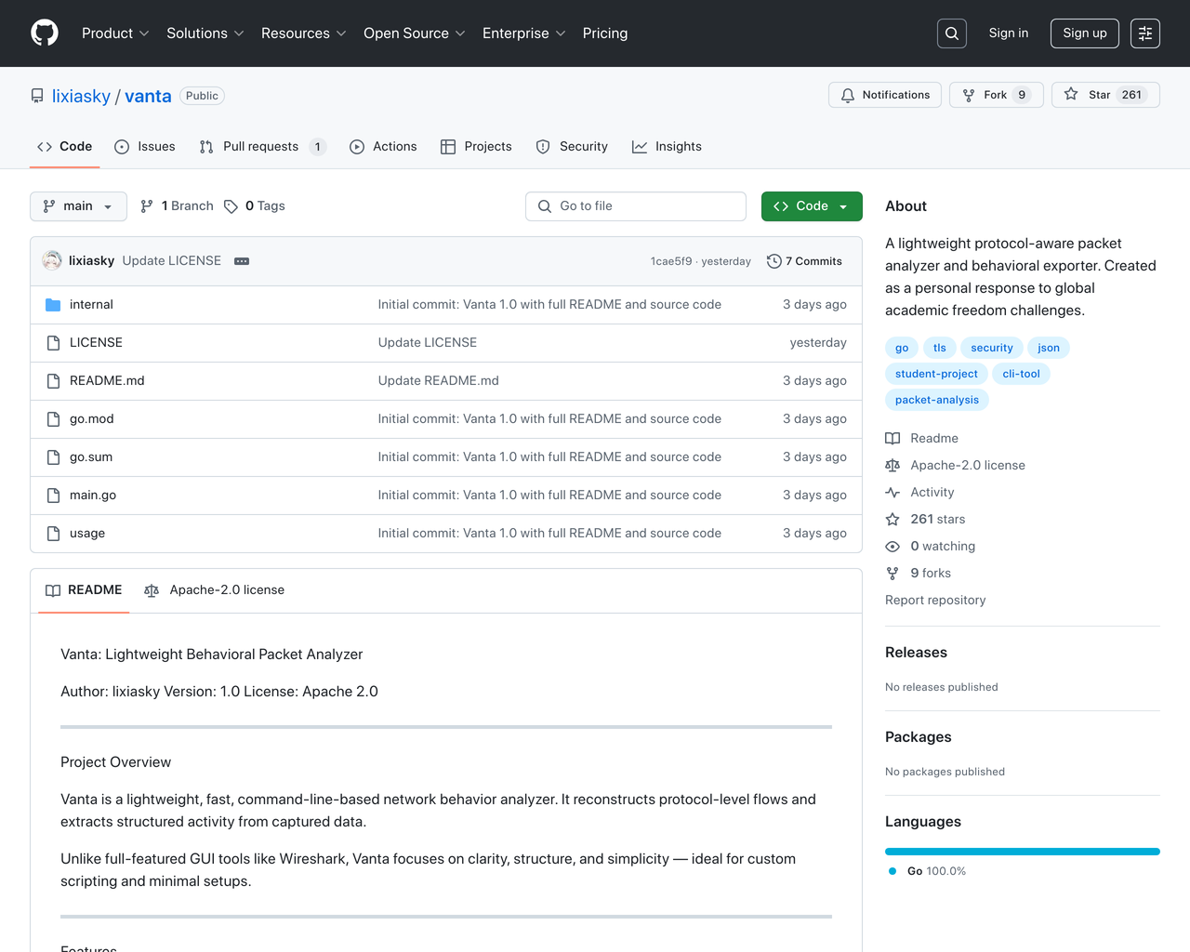Viewport: 1190px width, 952px height.
Task: Expand the Resources menu
Action: click(304, 33)
